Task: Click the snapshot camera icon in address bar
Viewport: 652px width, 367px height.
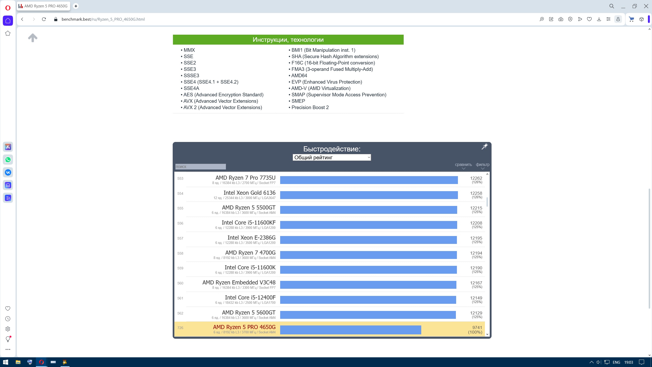Action: pyautogui.click(x=561, y=19)
